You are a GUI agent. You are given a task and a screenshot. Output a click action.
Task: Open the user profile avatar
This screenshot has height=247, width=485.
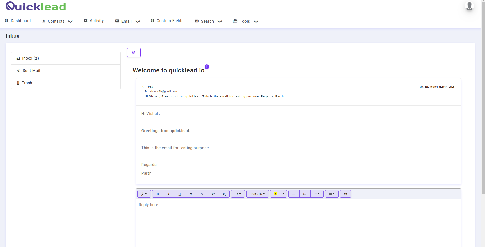coord(470,6)
